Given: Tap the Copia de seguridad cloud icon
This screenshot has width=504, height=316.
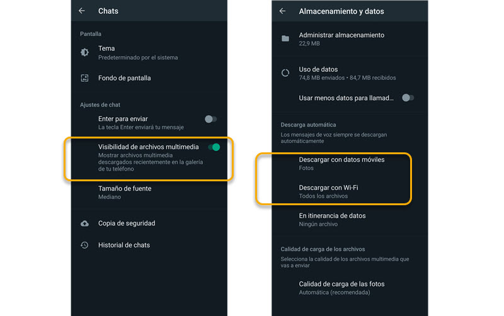Looking at the screenshot, I should [84, 223].
